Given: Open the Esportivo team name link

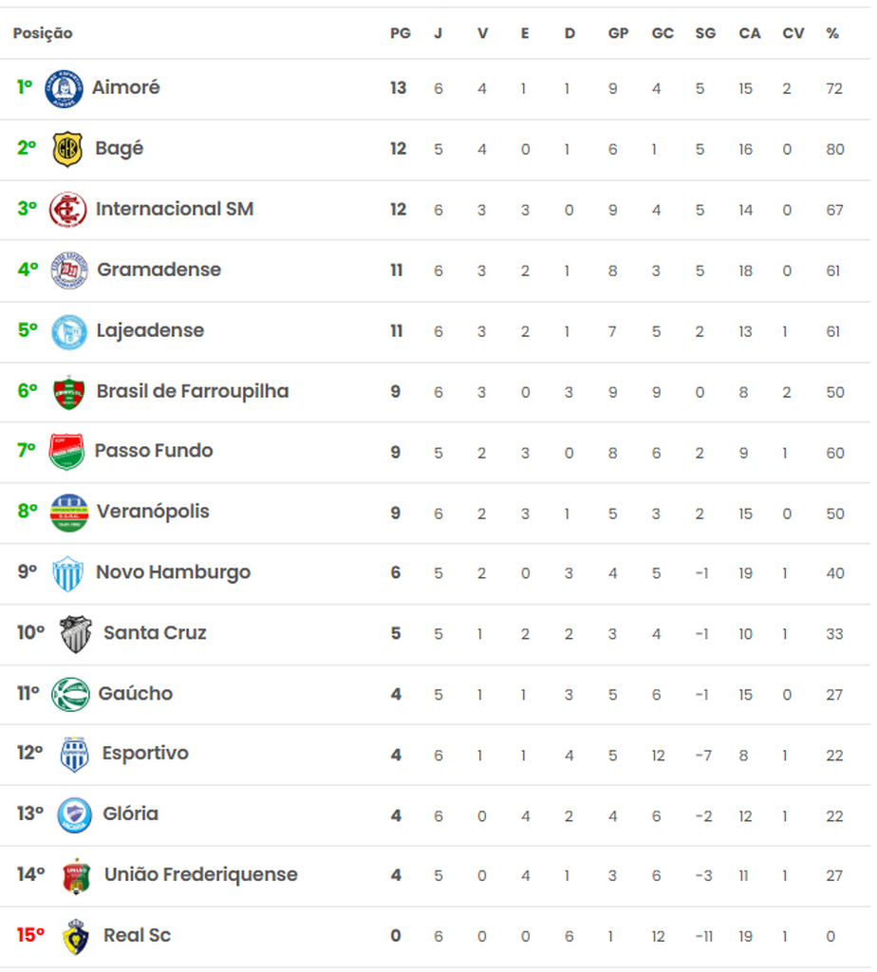Looking at the screenshot, I should coord(145,754).
